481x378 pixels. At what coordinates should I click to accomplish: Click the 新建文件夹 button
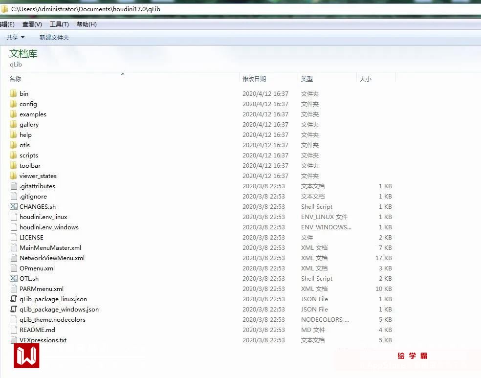point(54,38)
